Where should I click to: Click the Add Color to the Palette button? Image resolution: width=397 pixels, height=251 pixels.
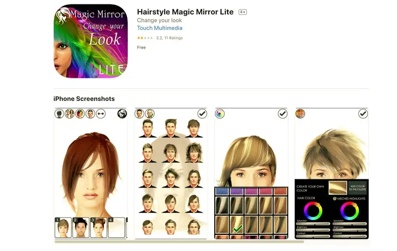point(357,188)
